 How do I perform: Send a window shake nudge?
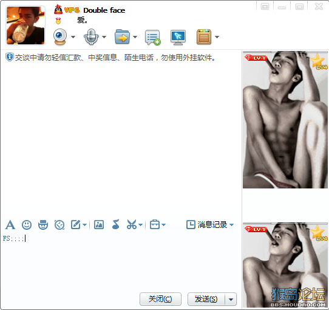[59, 225]
